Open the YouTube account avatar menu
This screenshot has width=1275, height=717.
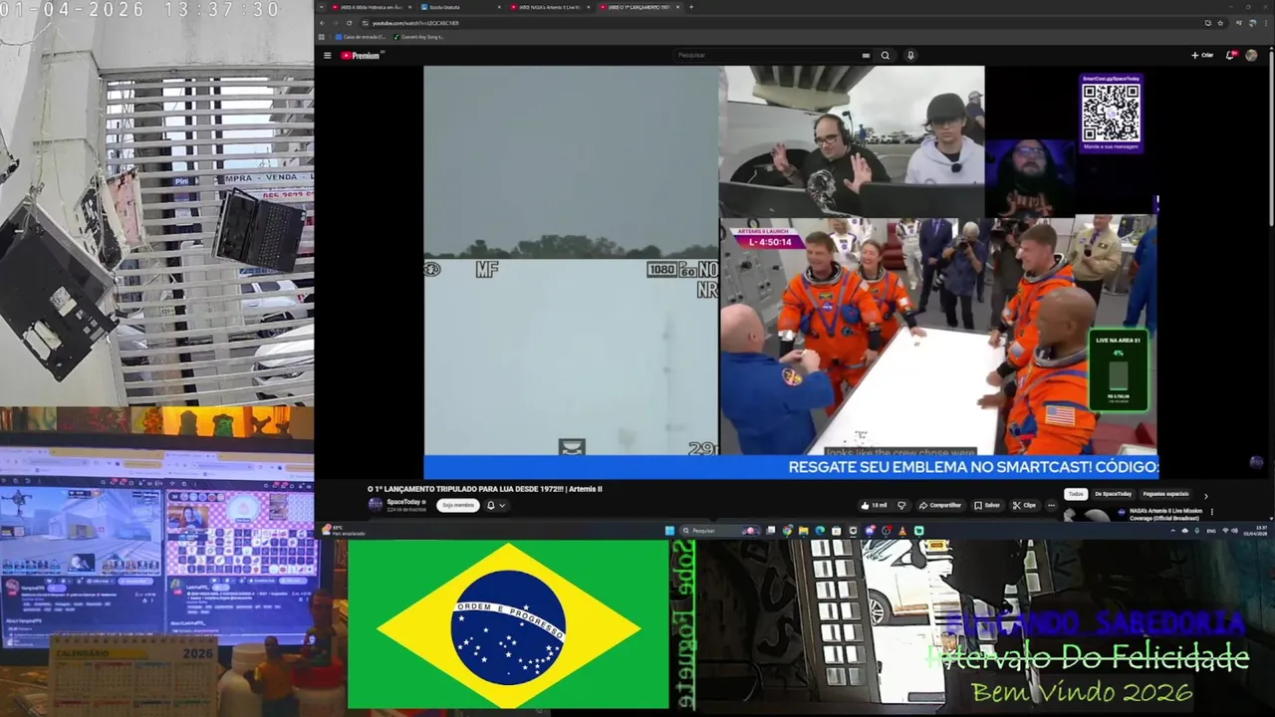pyautogui.click(x=1251, y=55)
